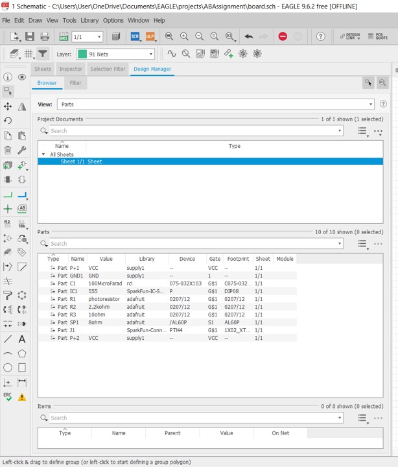Toggle the grid settings icon
This screenshot has width=398, height=467.
[29, 54]
